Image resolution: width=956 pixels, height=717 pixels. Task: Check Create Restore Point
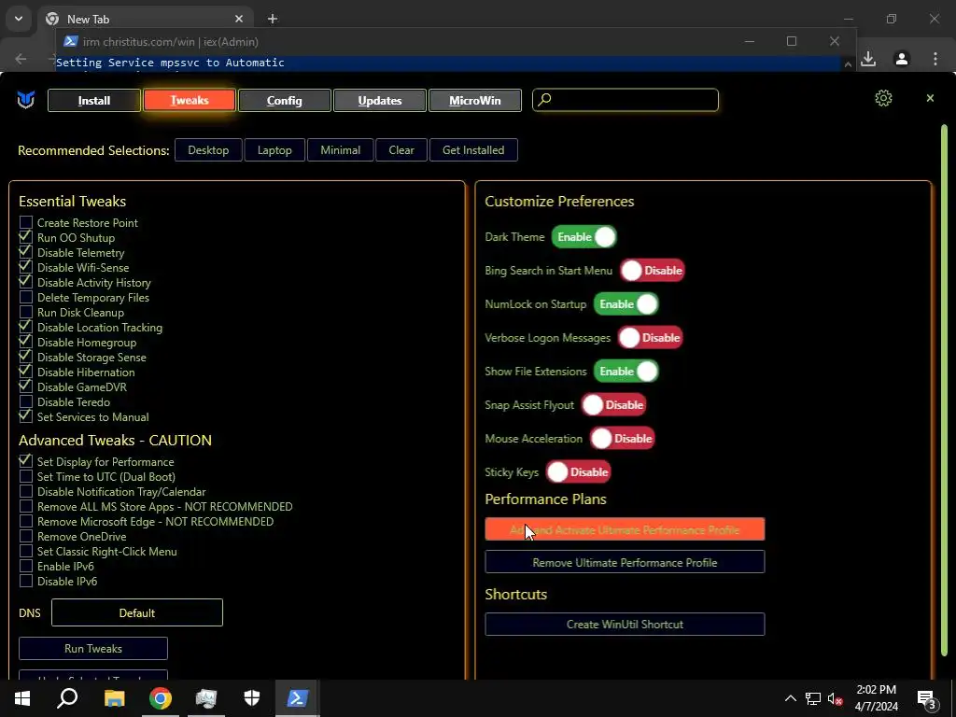point(25,222)
